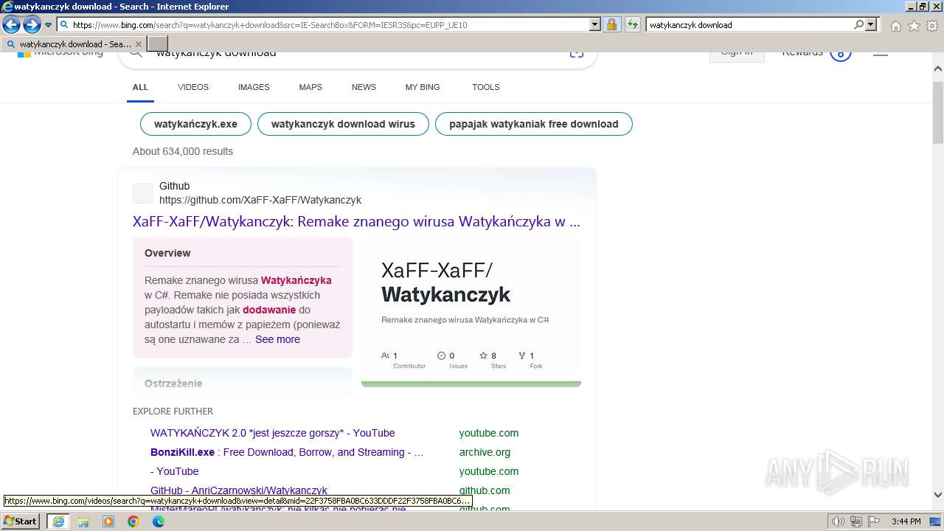Click the XaFF-XaFF/Watykanczyk repository preview image
The height and width of the screenshot is (531, 944).
coord(471,311)
